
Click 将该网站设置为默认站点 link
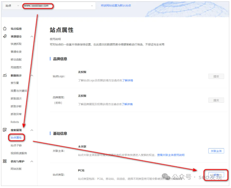point(116,6)
